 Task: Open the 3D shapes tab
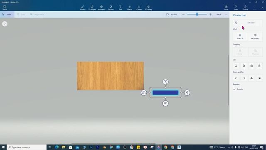(101, 7)
